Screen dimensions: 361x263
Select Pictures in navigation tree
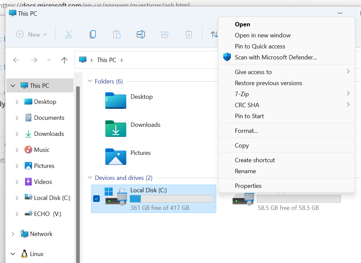[44, 166]
